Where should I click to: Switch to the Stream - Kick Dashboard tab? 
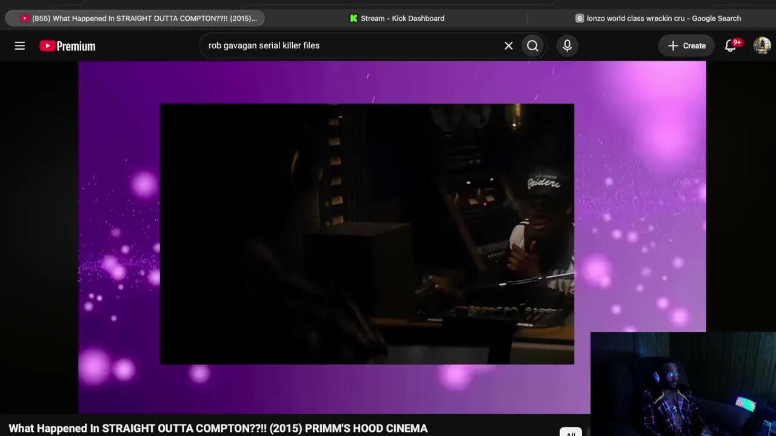397,18
